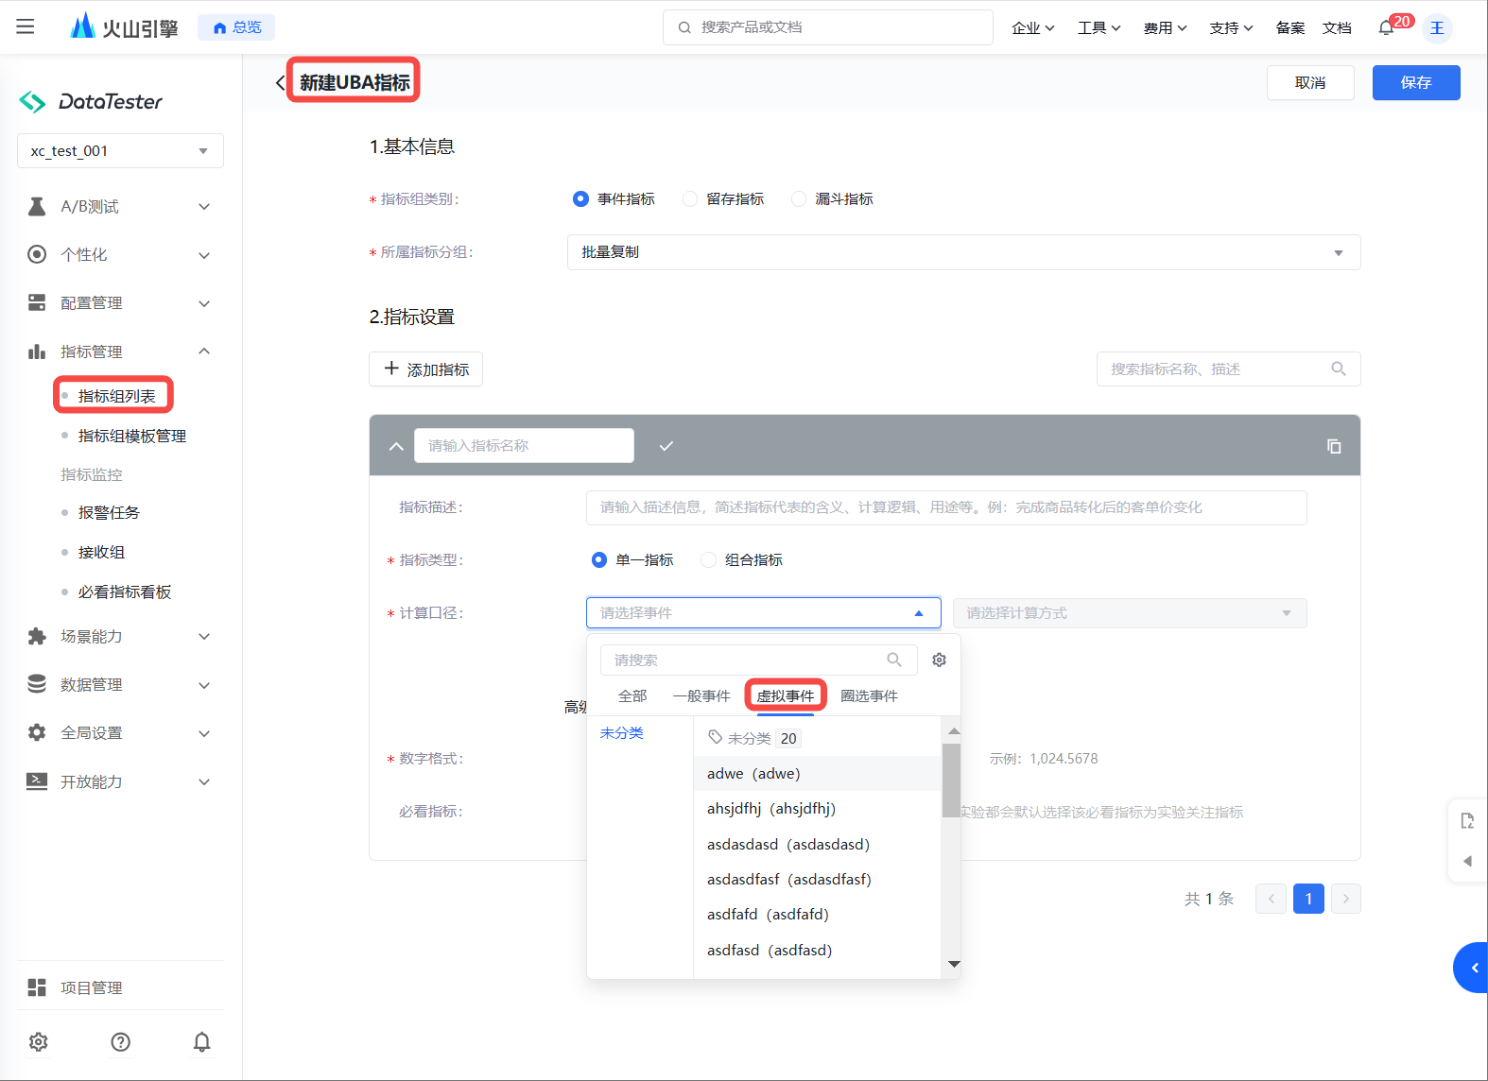Viewport: 1488px width, 1081px height.
Task: Open the hamburger menu icon
Action: coord(26,26)
